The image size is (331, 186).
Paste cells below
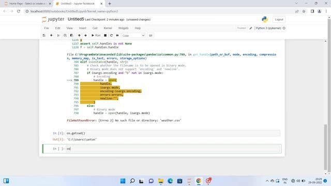pyautogui.click(x=71, y=36)
